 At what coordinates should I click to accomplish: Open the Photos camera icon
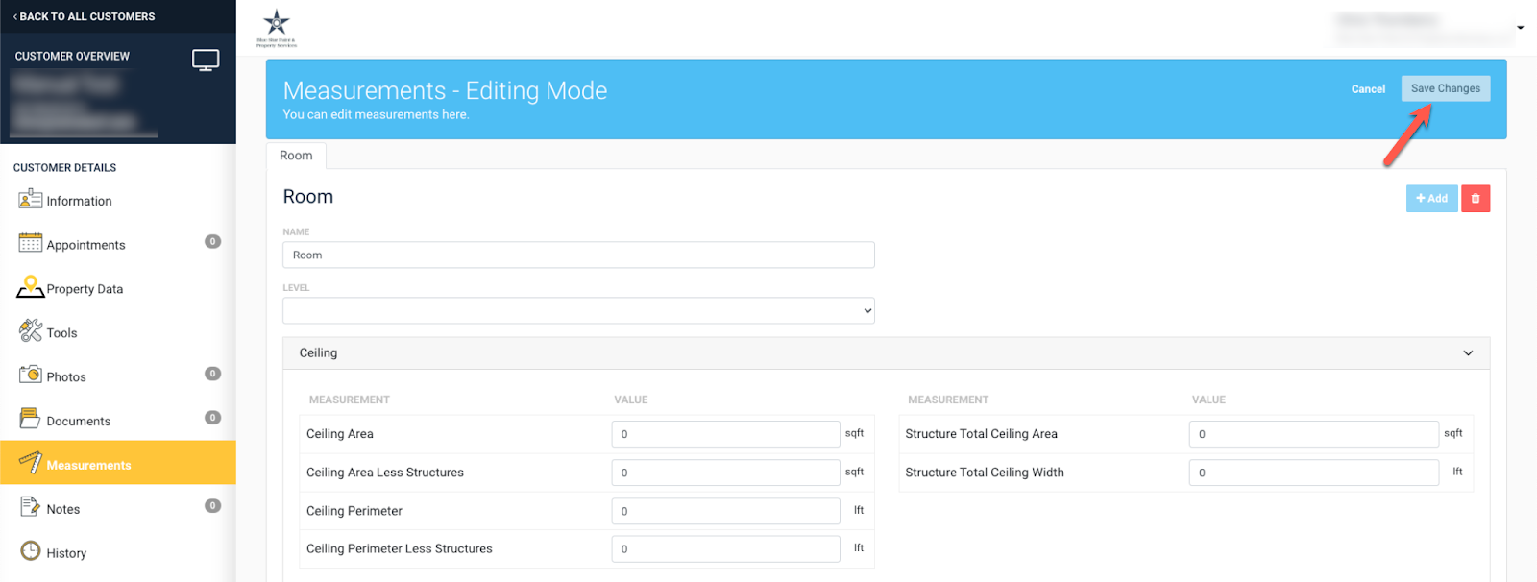coord(30,375)
